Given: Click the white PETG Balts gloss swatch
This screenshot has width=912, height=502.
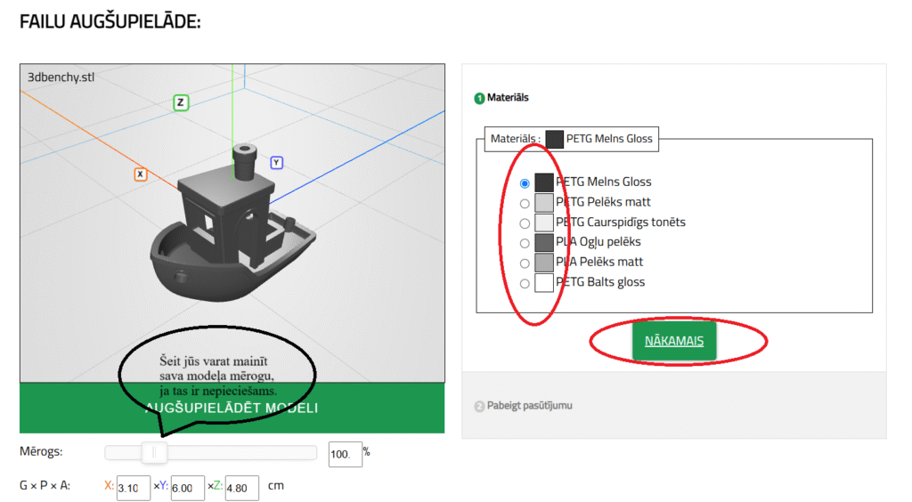Looking at the screenshot, I should pyautogui.click(x=544, y=283).
